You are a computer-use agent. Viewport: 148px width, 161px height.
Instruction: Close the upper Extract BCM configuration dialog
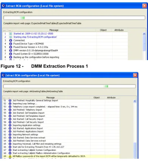click(x=145, y=6)
